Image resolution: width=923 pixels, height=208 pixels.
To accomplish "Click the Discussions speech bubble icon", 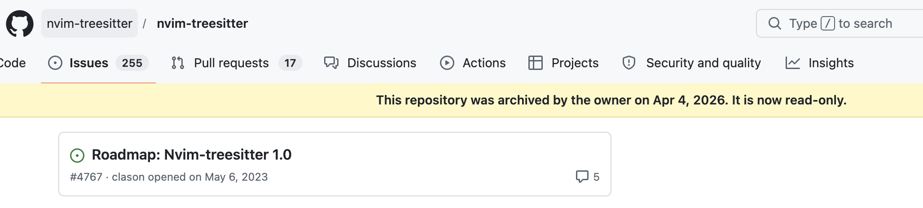I will click(331, 63).
